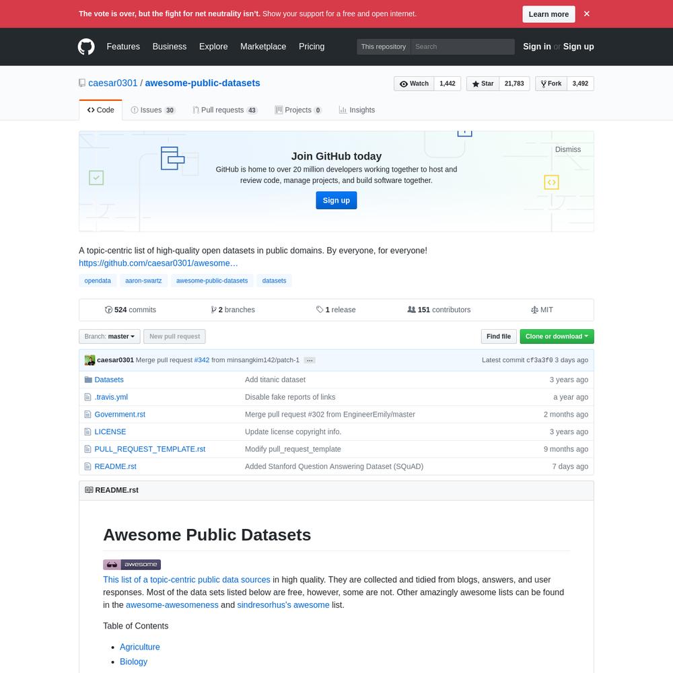Switch to the Pull requests tab
Viewport: 673px width, 673px height.
(x=225, y=110)
